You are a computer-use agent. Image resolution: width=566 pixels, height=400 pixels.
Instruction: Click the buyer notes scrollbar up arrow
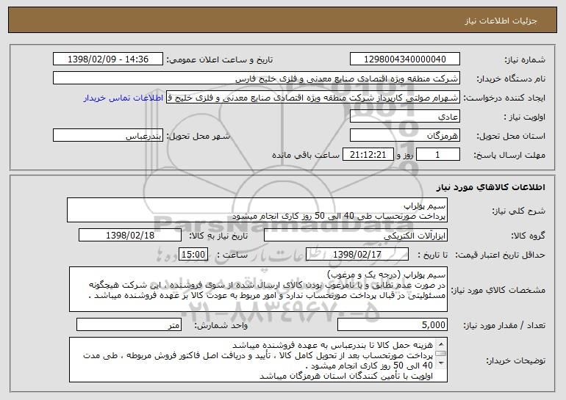tap(441, 343)
